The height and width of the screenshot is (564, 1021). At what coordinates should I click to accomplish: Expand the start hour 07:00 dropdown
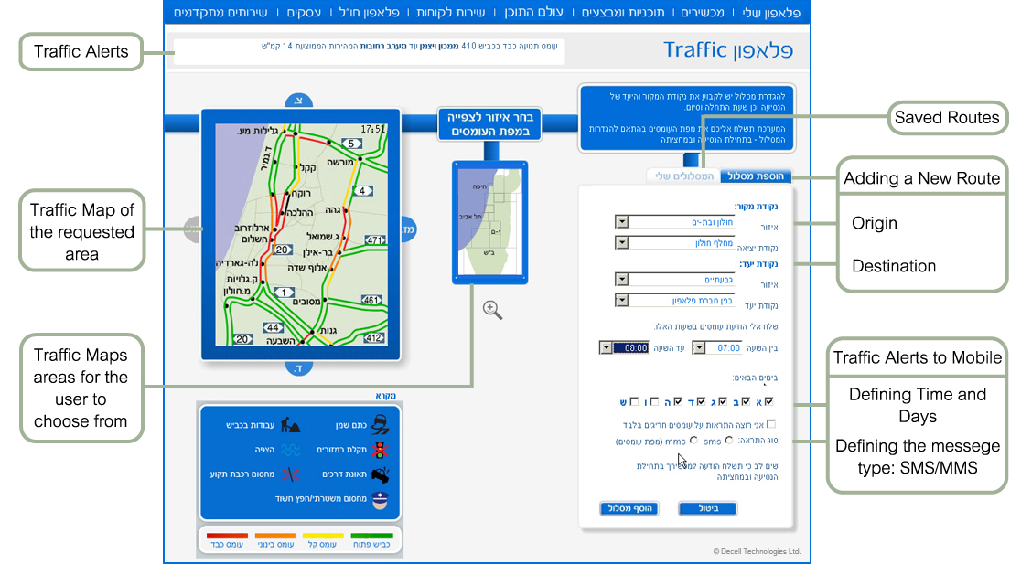(698, 347)
